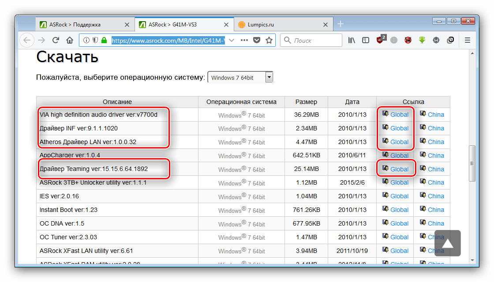The image size is (494, 282).
Task: Open the Library bookmarks icon
Action: click(x=352, y=40)
